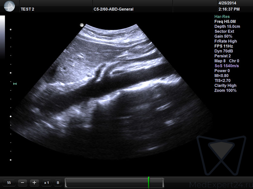Click the Zoom 100% parameter
This screenshot has width=253, height=189.
[x=225, y=90]
